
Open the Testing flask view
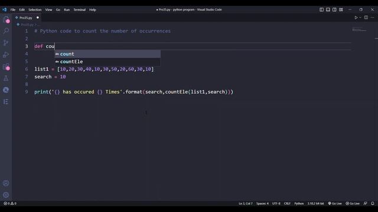tap(6, 78)
